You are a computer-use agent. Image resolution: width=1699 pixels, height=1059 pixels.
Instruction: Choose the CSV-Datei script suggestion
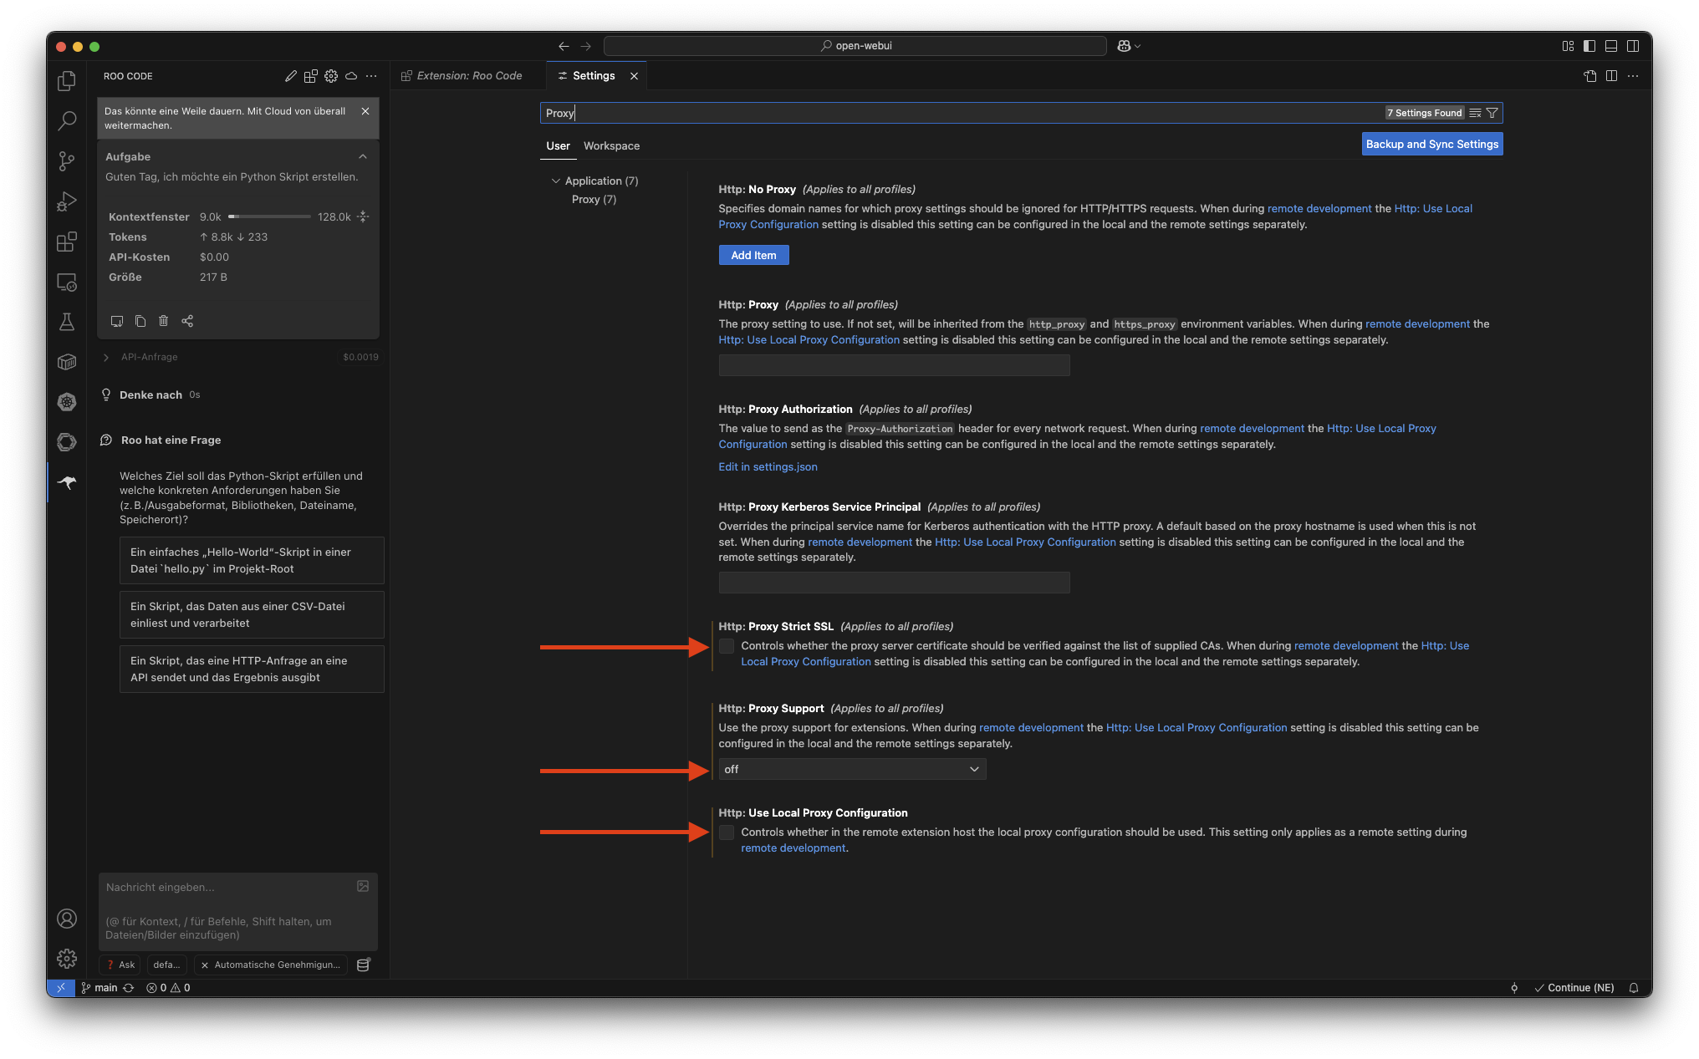[x=252, y=614]
